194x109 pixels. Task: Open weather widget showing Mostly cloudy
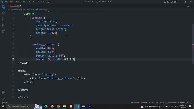[151, 107]
